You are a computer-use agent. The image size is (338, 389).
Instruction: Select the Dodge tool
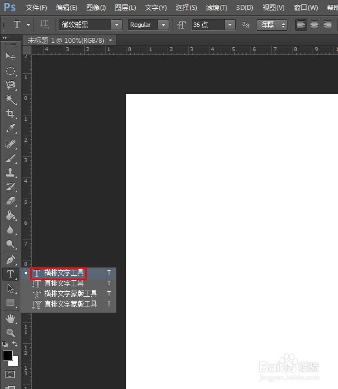[10, 244]
